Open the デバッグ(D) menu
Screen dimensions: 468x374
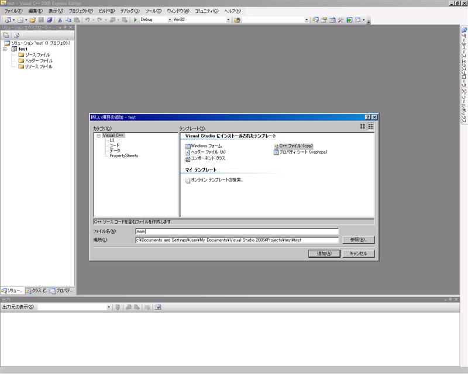point(130,11)
